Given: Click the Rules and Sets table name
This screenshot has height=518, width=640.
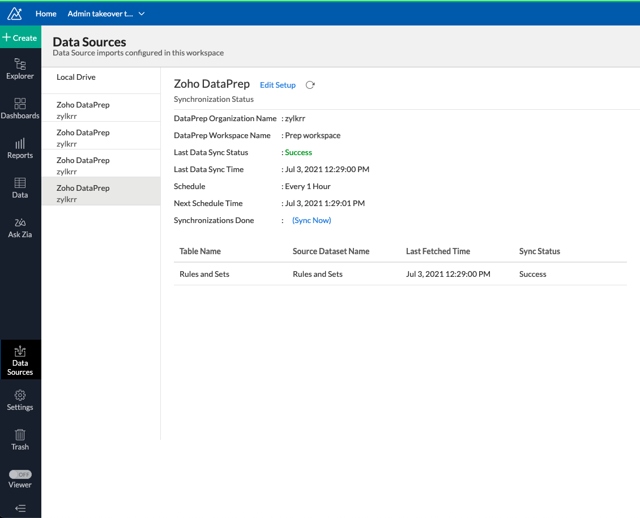Looking at the screenshot, I should 204,274.
